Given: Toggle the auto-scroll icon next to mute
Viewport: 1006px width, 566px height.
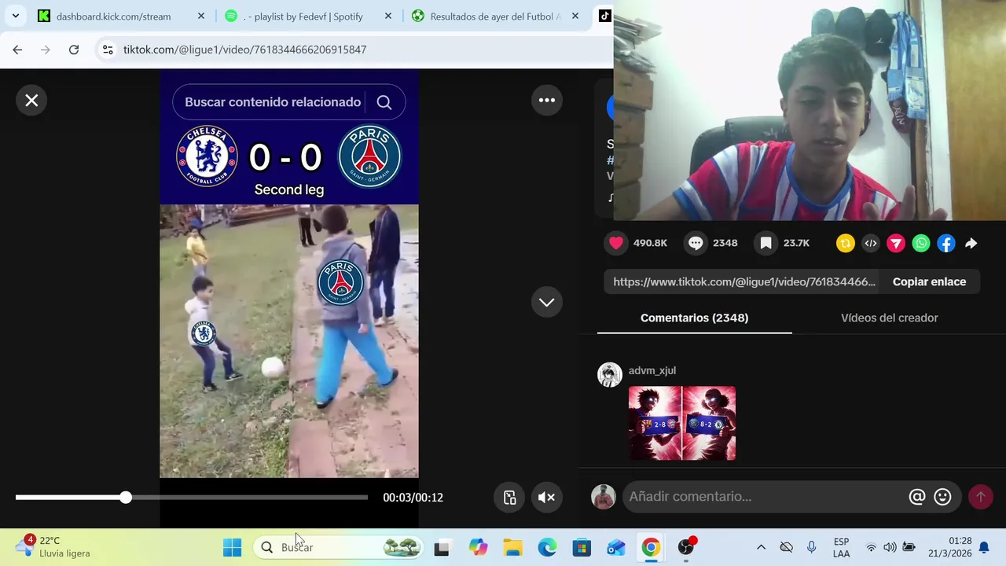Looking at the screenshot, I should (509, 498).
